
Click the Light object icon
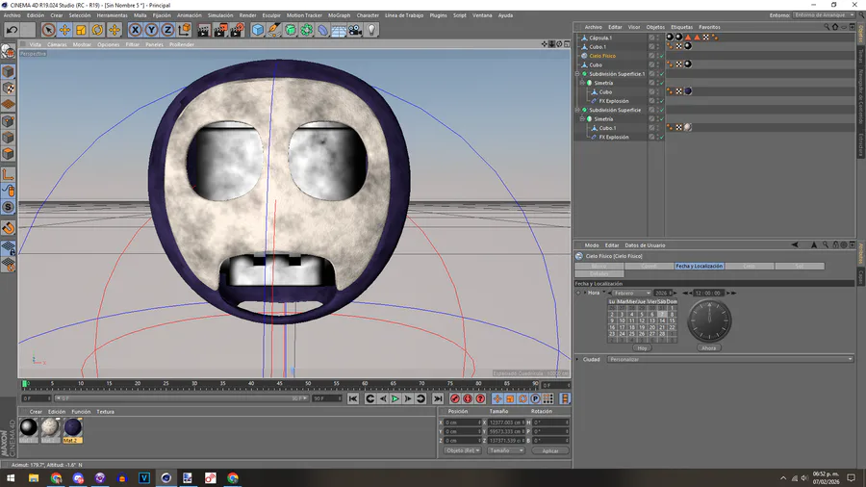pyautogui.click(x=371, y=30)
